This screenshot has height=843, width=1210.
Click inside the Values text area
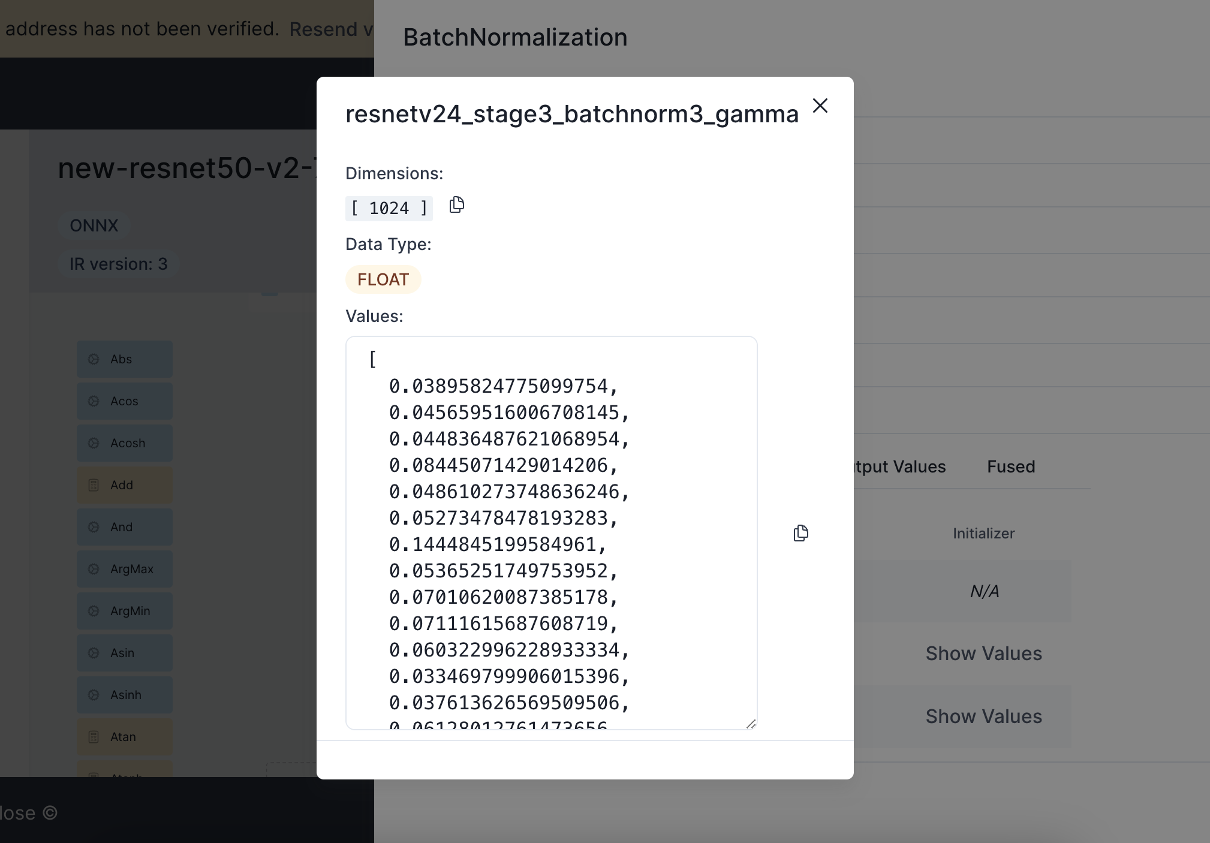pyautogui.click(x=550, y=534)
